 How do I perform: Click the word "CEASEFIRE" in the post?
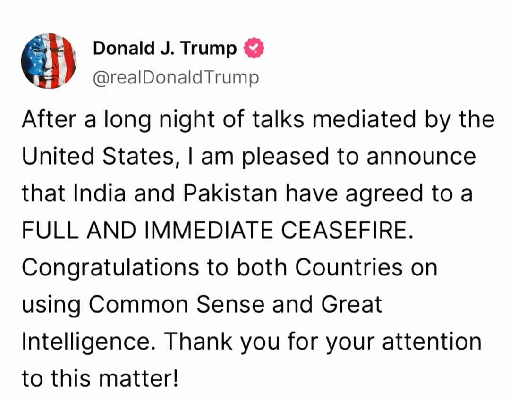coord(344,230)
